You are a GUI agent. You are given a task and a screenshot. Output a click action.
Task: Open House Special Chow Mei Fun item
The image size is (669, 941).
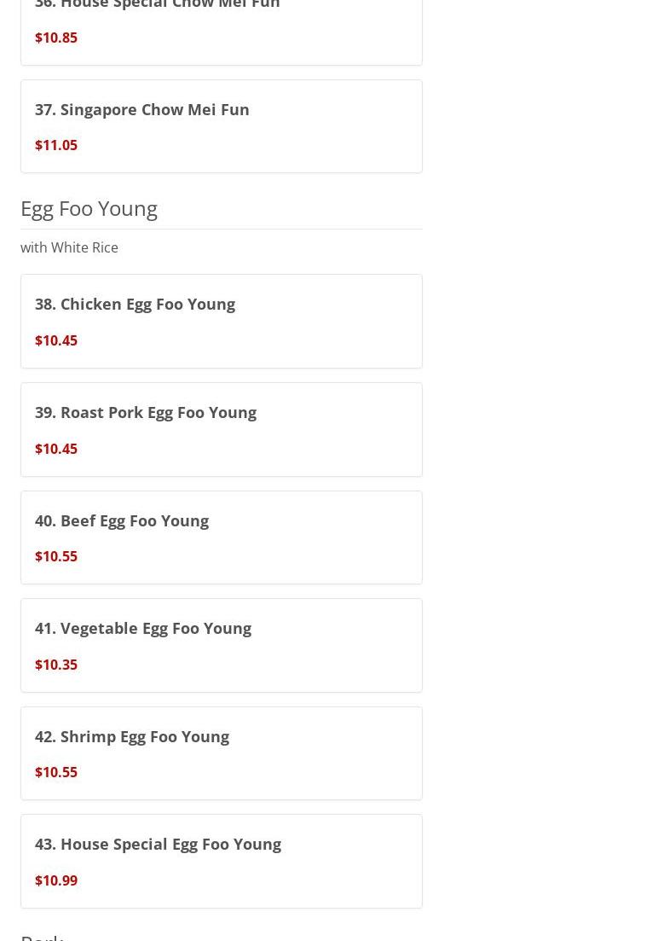tap(157, 5)
